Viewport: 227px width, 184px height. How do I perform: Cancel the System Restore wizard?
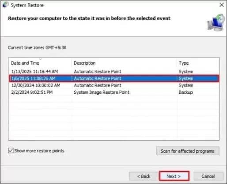(x=208, y=176)
